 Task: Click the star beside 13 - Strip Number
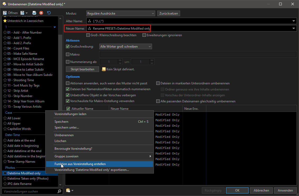(5, 96)
